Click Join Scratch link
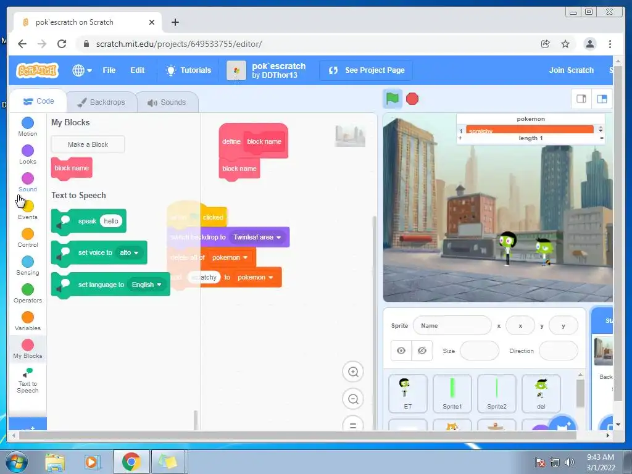This screenshot has width=632, height=474. [x=571, y=70]
